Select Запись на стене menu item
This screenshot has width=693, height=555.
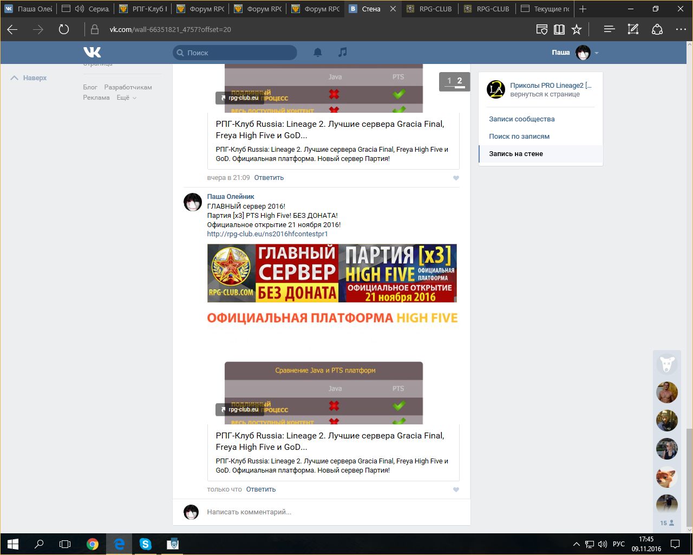[541, 153]
